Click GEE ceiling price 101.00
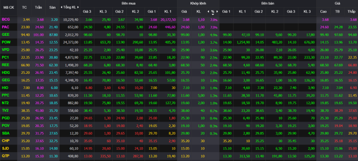This screenshot has width=358, height=161. [x=38, y=35]
